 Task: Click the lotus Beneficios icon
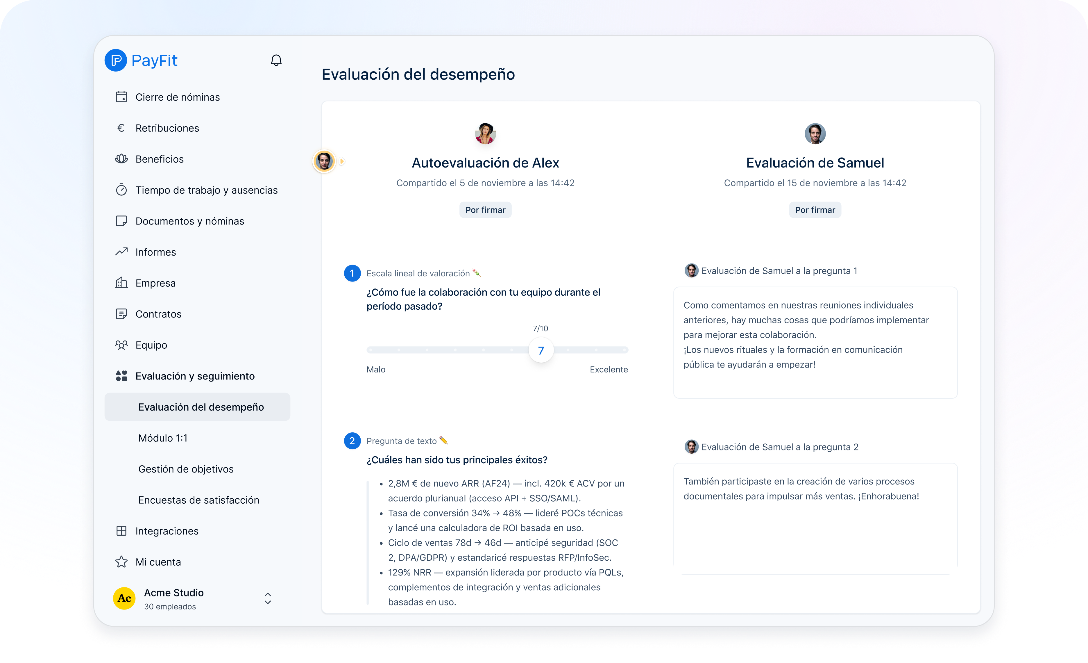121,158
